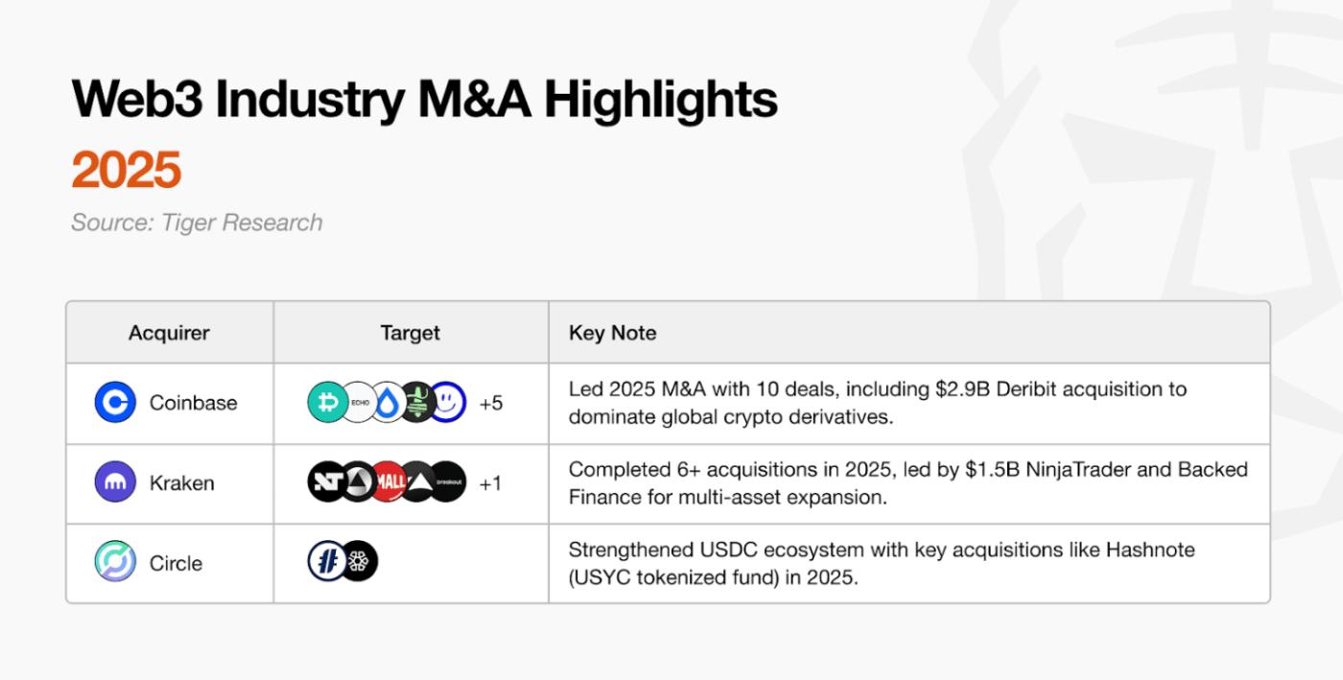
Task: Click the Source: Tiger Research text
Action: (x=197, y=223)
